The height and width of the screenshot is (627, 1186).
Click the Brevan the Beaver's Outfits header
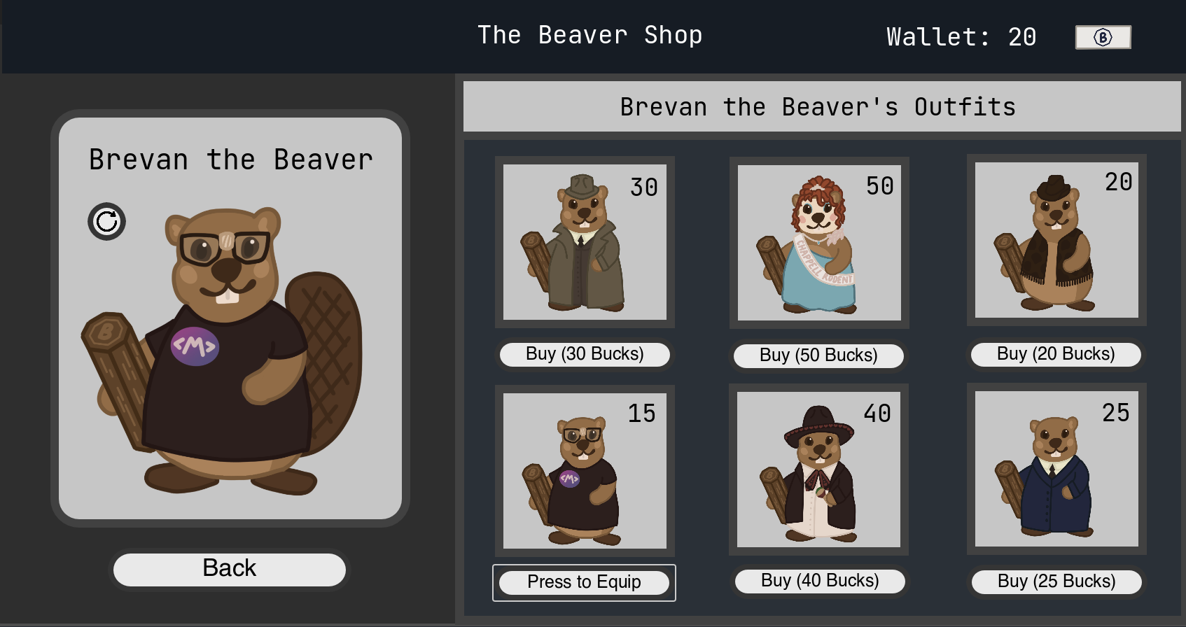822,106
